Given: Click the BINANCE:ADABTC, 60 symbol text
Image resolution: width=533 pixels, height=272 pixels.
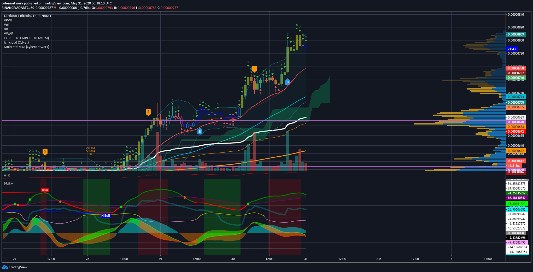Looking at the screenshot, I should pyautogui.click(x=18, y=8).
